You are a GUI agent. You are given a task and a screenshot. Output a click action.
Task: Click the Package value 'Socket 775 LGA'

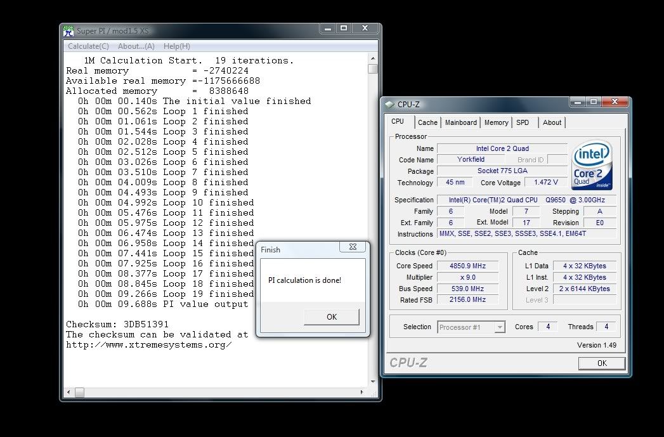502,171
